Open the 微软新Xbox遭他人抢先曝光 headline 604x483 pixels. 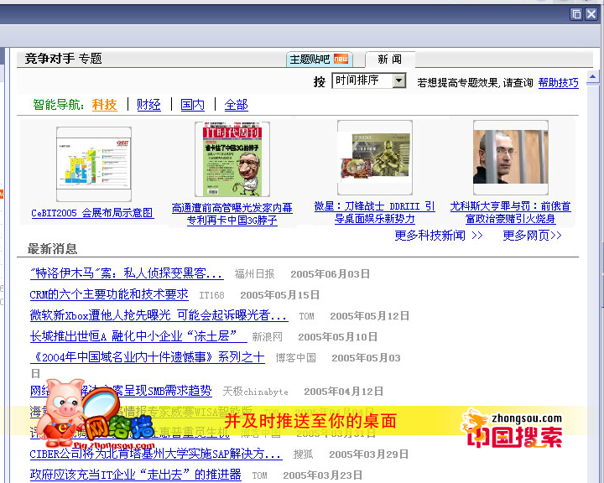click(159, 315)
